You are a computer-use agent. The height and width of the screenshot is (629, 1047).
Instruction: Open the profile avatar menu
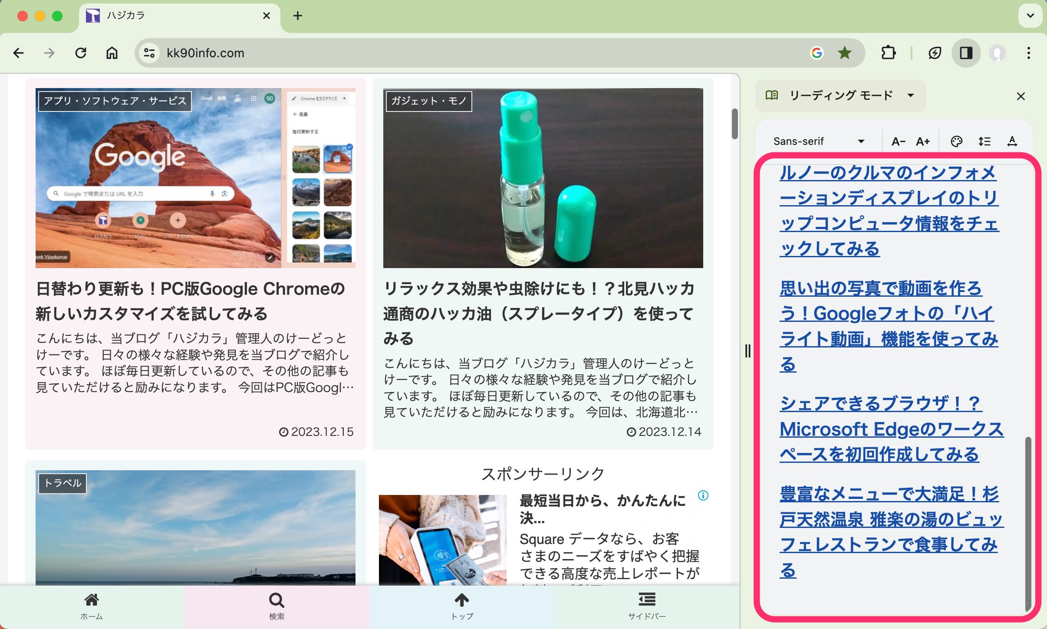tap(998, 53)
